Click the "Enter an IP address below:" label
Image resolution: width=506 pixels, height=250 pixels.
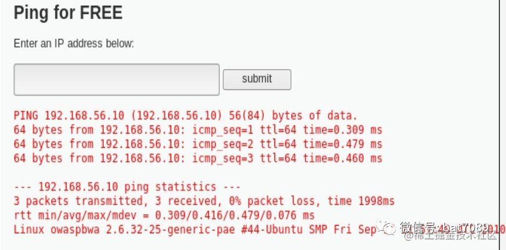pos(74,44)
